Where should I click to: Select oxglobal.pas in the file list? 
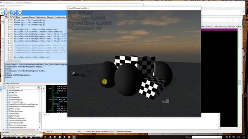13,95
